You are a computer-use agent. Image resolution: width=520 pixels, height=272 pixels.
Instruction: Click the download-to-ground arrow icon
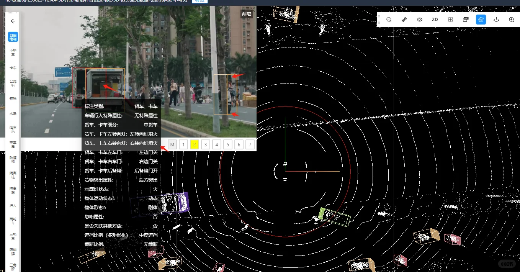click(496, 20)
